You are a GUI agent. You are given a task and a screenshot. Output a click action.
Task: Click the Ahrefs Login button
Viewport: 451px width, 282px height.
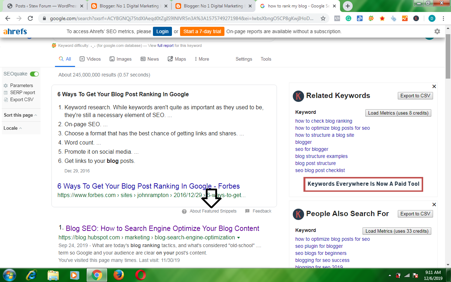[162, 31]
